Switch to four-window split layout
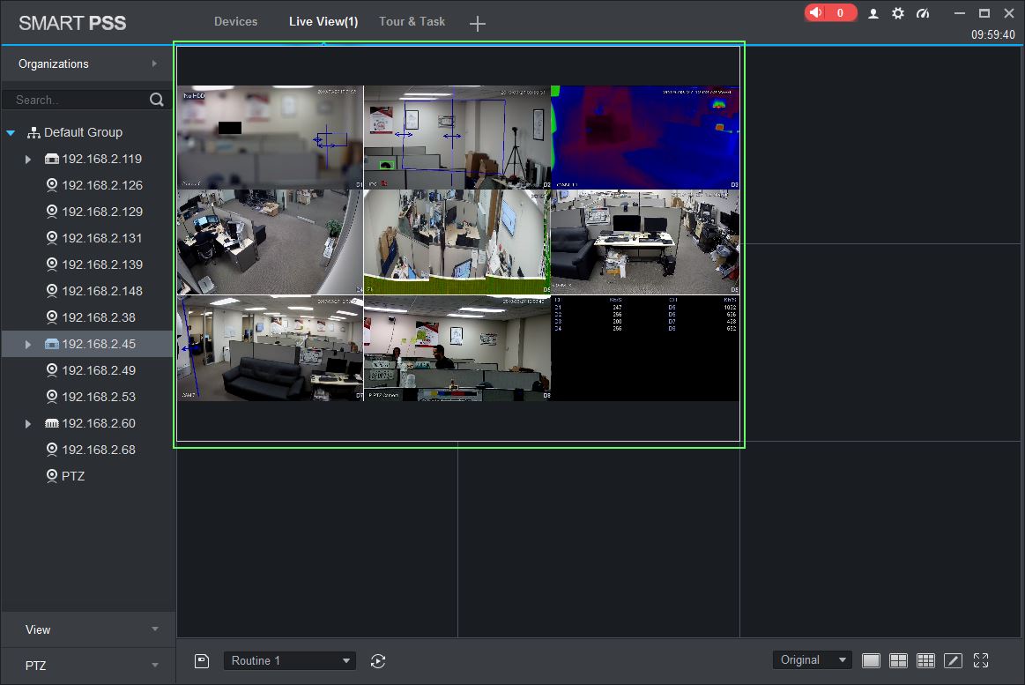Viewport: 1025px width, 685px height. pos(898,660)
